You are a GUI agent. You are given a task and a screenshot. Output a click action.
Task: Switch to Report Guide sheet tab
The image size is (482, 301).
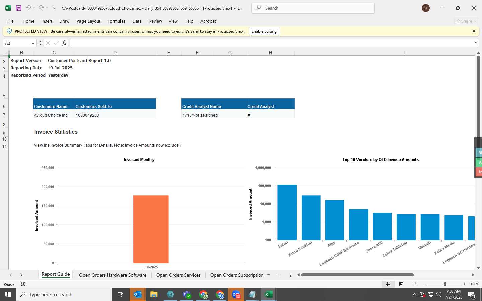[56, 274]
